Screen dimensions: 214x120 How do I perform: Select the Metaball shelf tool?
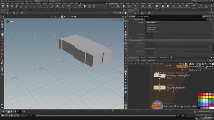pyautogui.click(x=80, y=6)
